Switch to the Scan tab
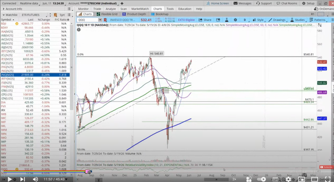Image resolution: width=334 pixels, height=182 pixels. [123, 9]
